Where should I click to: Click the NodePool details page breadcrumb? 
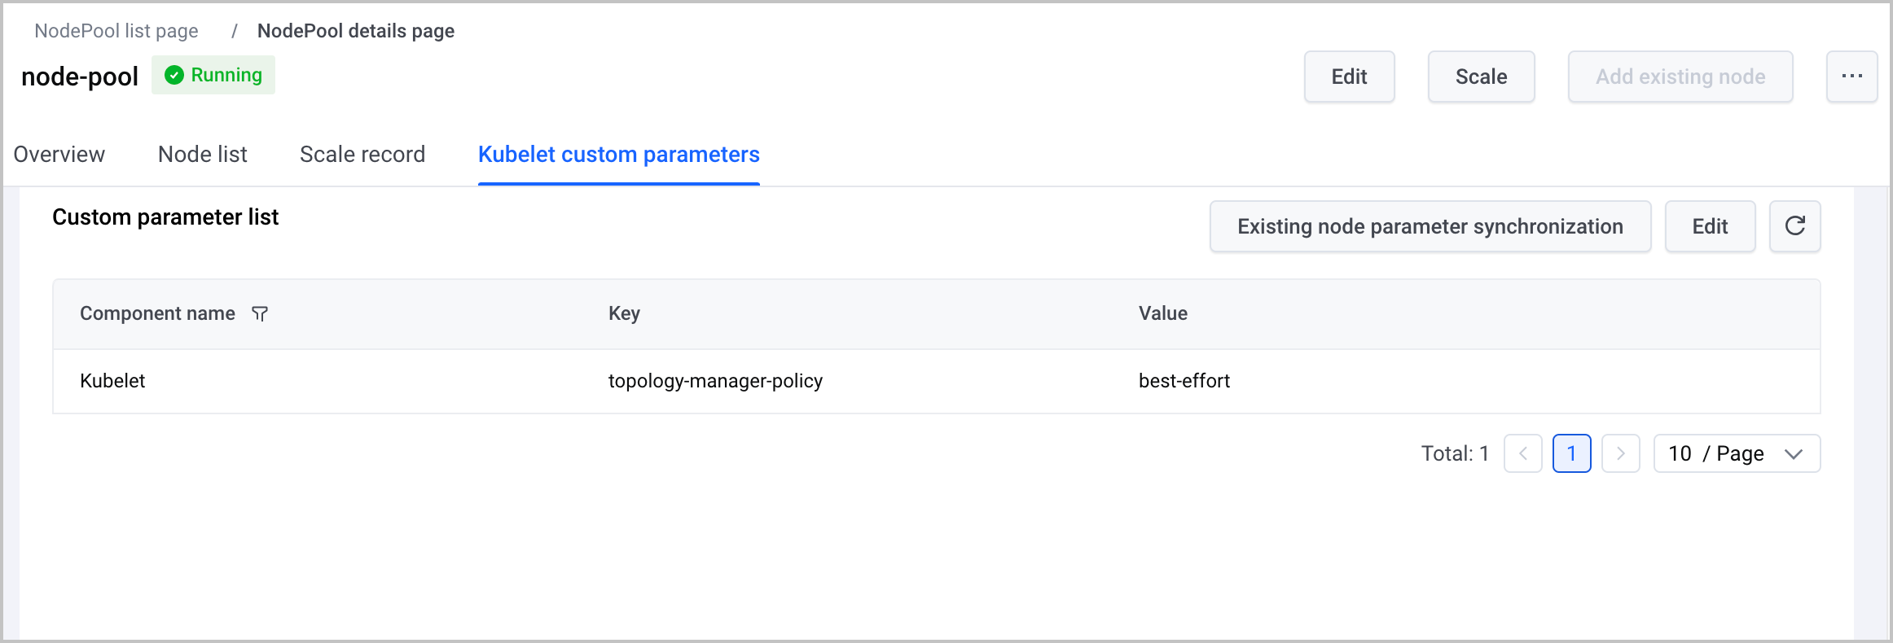tap(356, 31)
